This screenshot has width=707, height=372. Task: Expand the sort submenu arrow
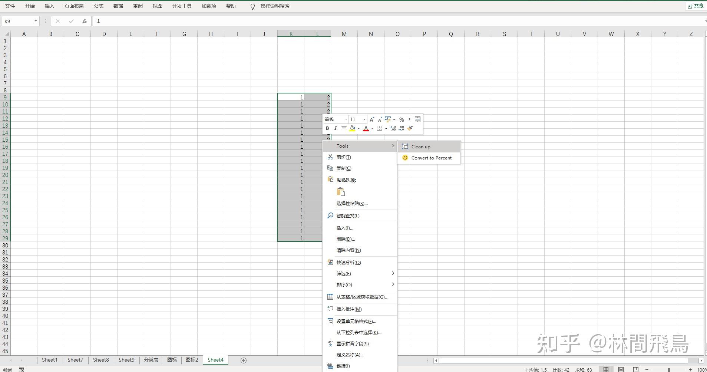click(x=393, y=284)
